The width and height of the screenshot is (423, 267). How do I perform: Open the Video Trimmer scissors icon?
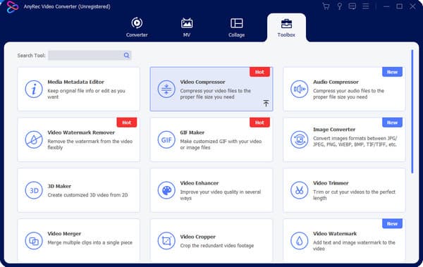[299, 190]
